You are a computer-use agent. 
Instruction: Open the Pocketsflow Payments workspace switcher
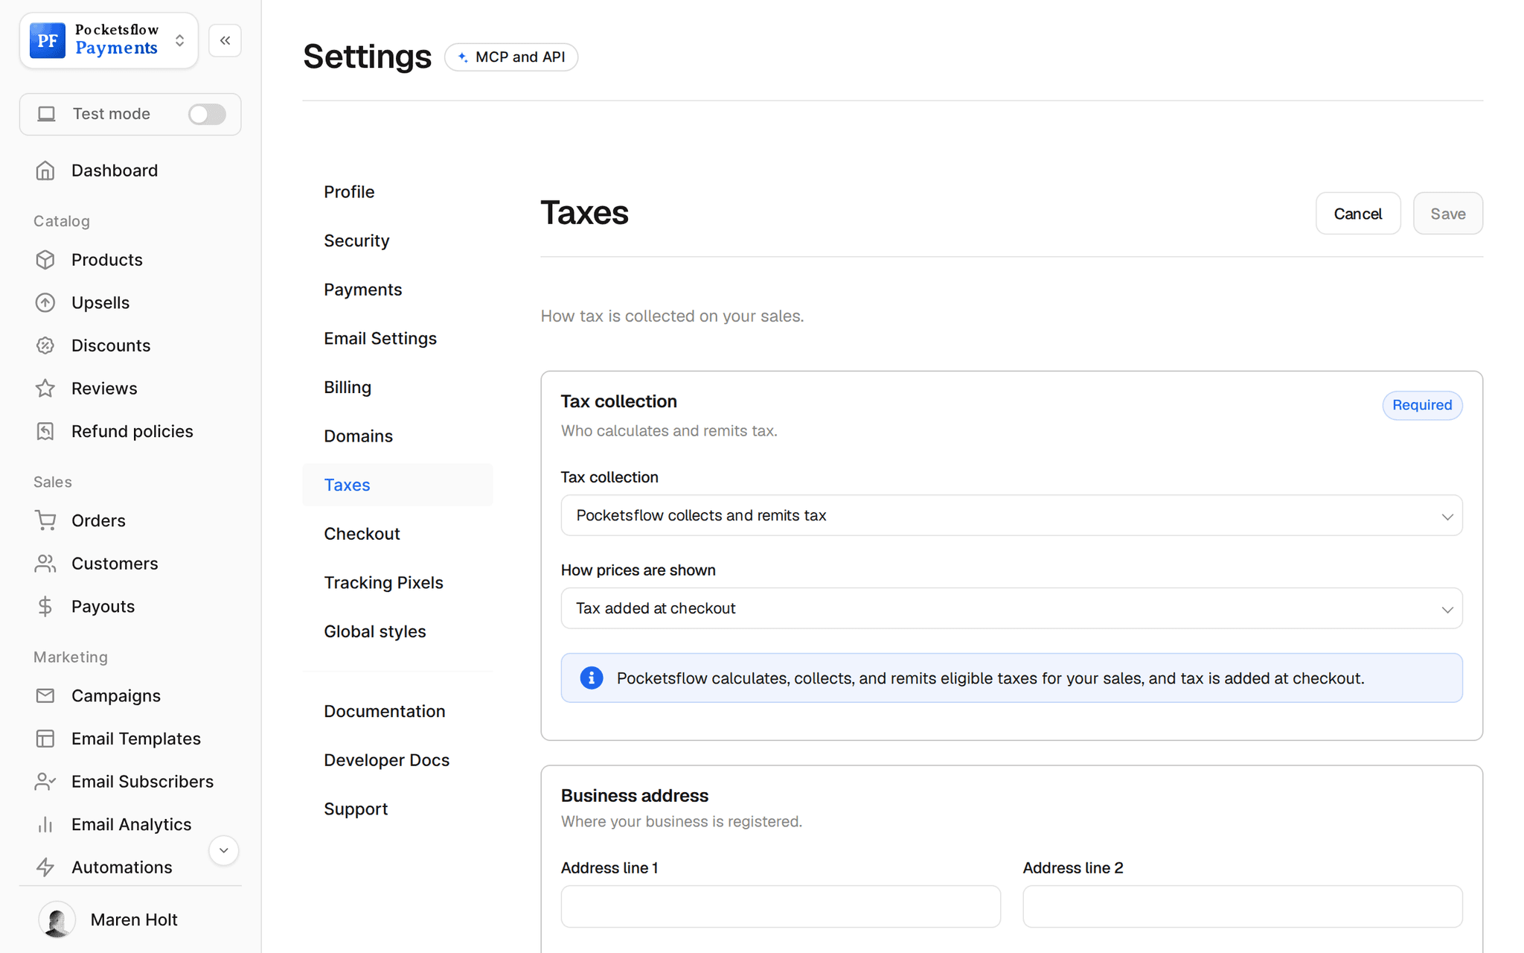[x=109, y=40]
